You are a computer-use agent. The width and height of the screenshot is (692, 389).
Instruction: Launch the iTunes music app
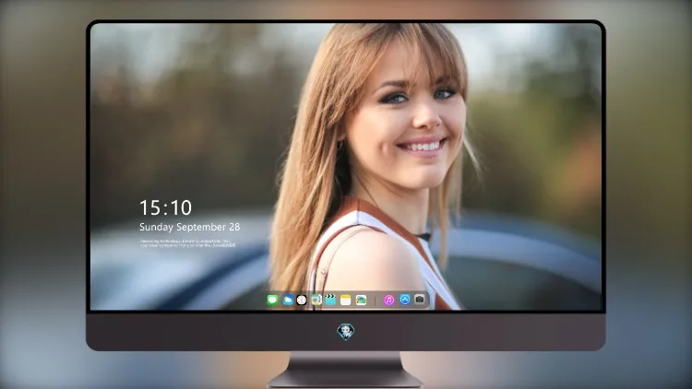(x=388, y=301)
